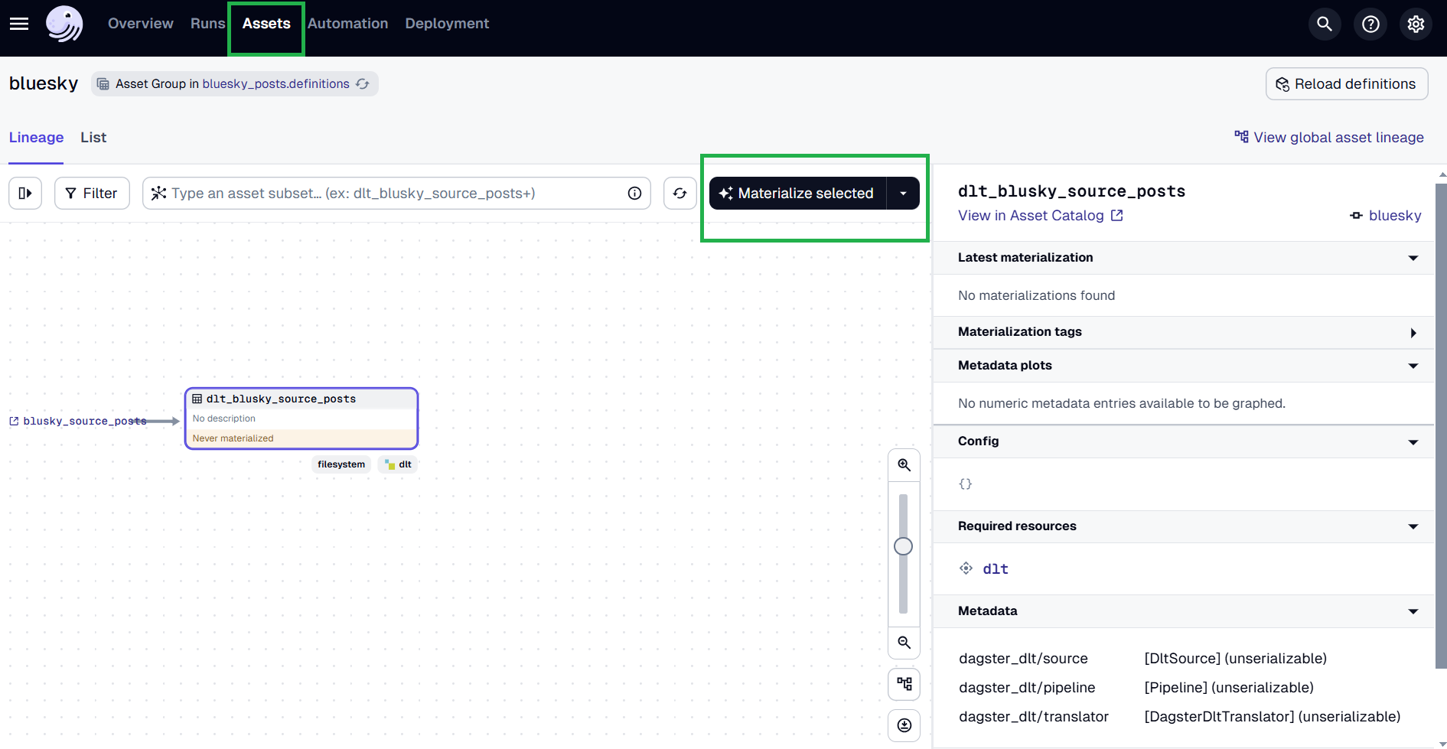Click the download view icon below re-layout
This screenshot has height=749, width=1447.
904,725
